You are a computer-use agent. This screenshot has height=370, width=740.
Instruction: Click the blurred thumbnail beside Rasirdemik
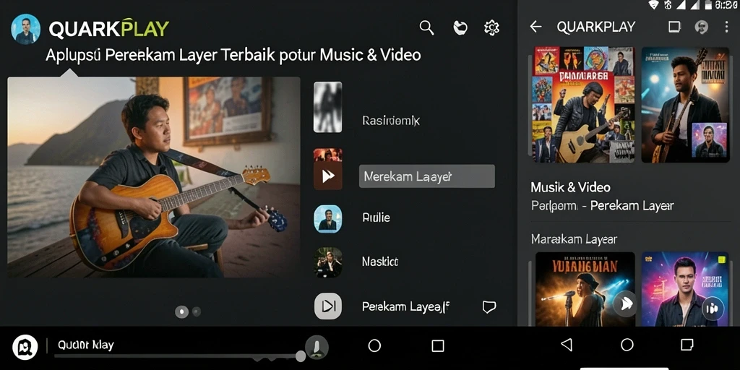(x=328, y=107)
